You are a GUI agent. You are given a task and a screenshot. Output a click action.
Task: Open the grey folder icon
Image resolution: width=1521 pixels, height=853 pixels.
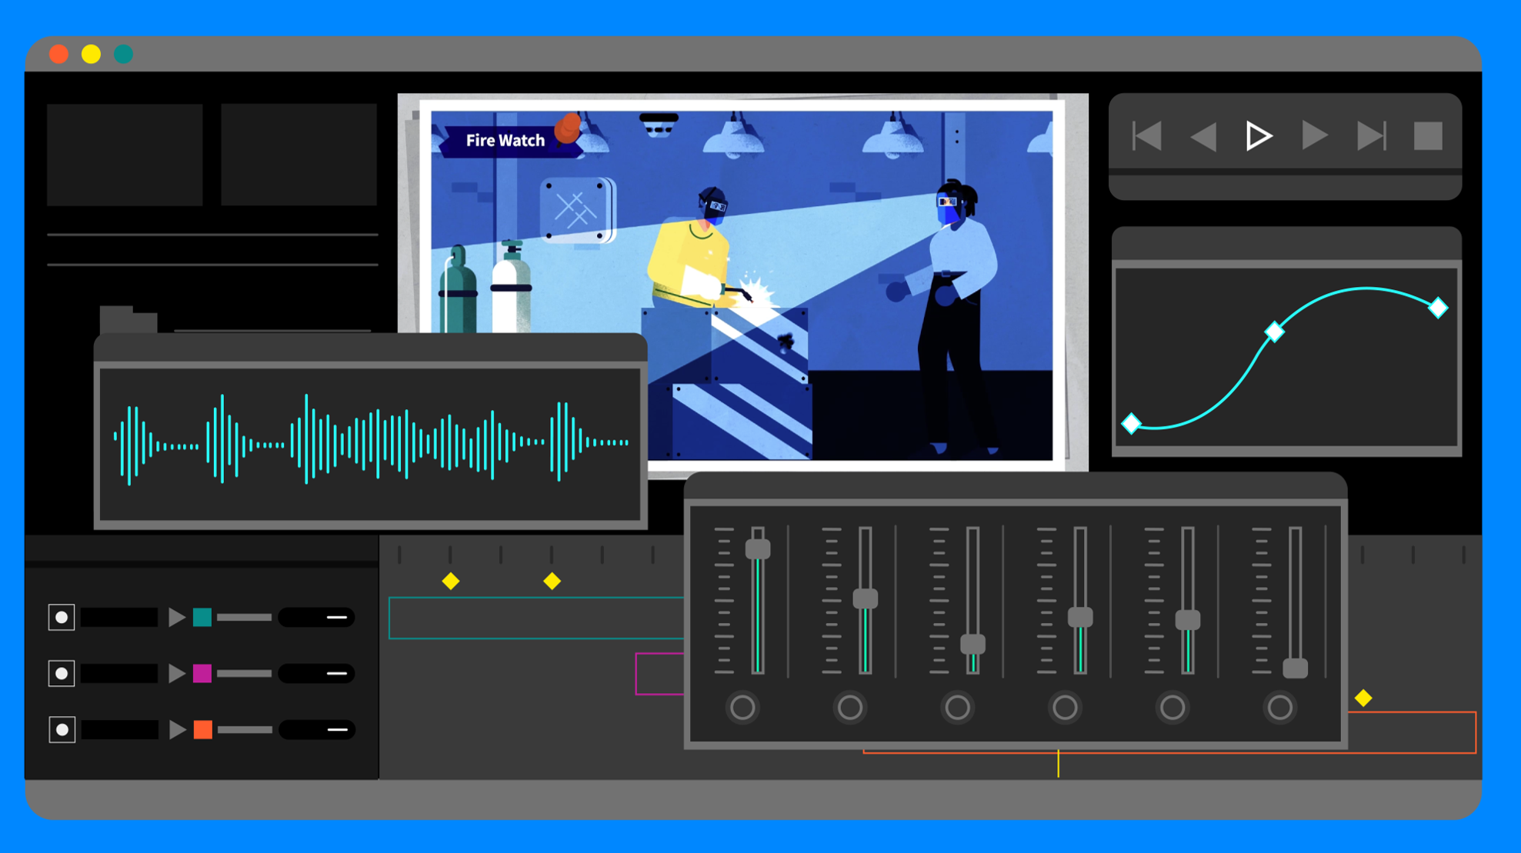(128, 319)
